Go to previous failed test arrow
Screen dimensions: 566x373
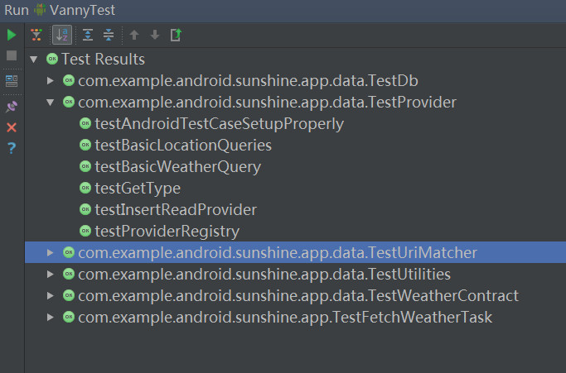(134, 35)
